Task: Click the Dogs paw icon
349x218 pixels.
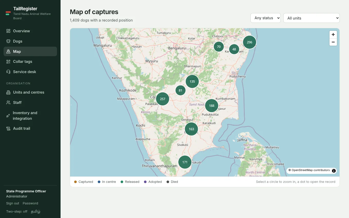Action: click(x=8, y=41)
